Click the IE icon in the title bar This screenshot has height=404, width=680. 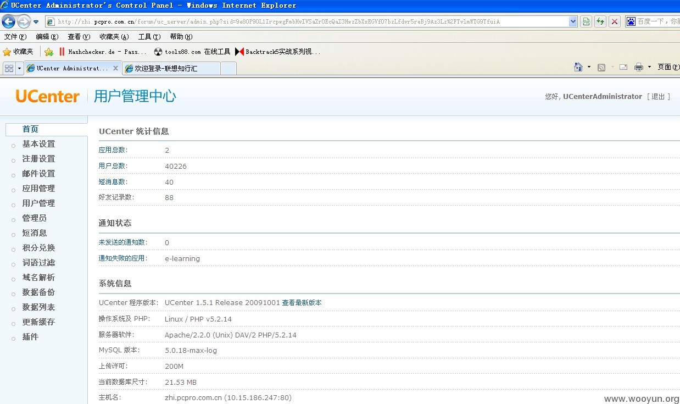pos(5,5)
